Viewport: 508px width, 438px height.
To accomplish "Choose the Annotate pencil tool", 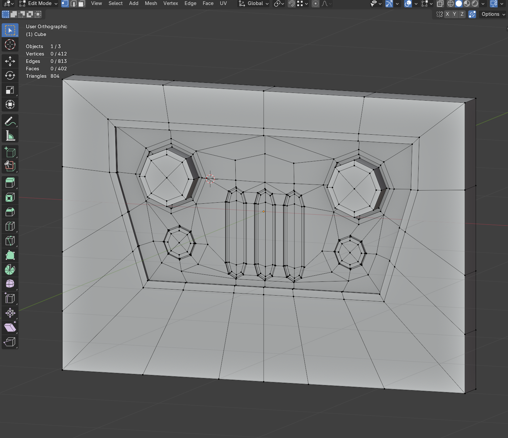I will pos(10,121).
